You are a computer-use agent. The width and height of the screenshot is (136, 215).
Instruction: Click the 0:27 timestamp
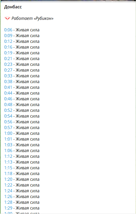click(x=8, y=70)
